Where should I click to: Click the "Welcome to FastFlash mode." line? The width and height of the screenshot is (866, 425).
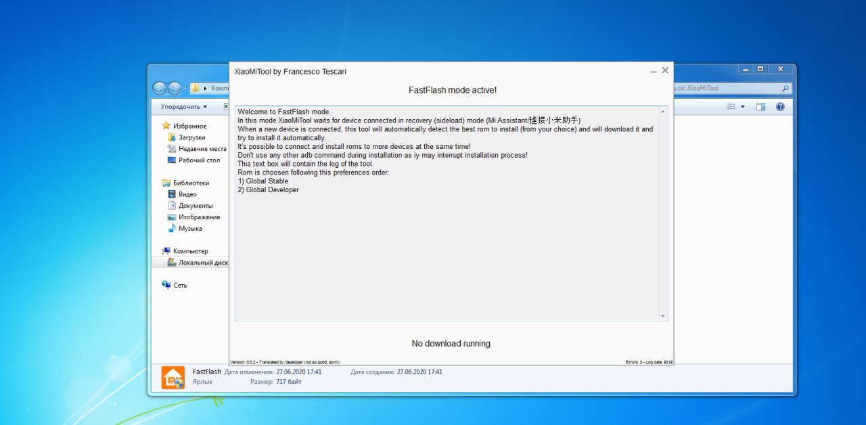click(284, 112)
